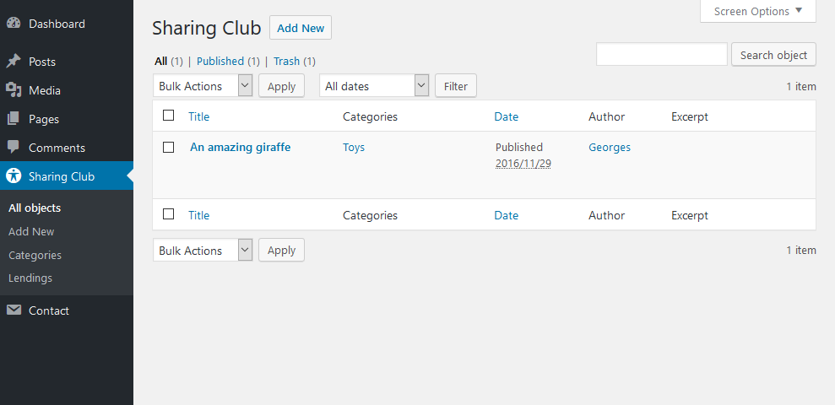Viewport: 835px width, 405px height.
Task: Toggle select-all checkbox in table header
Action: (x=168, y=116)
